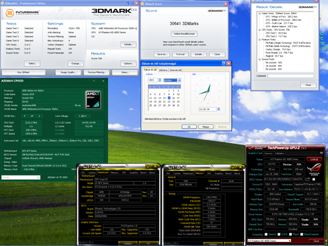Select day 22 in the calendar

tap(169, 102)
